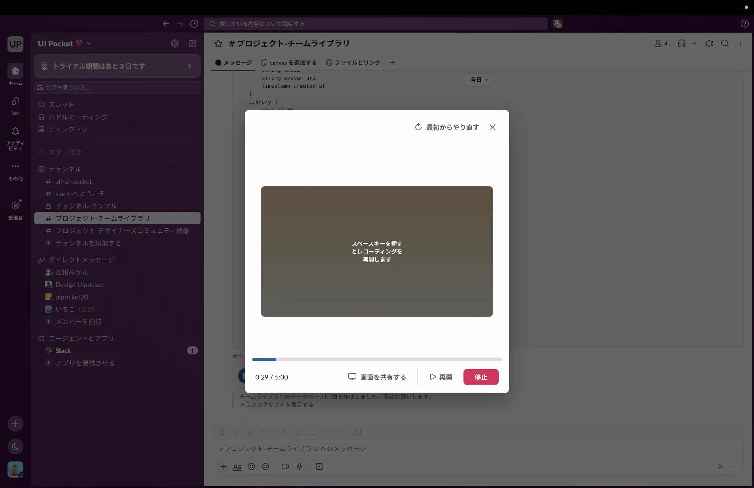Click the recording progress bar
Viewport: 754px width, 488px height.
377,359
